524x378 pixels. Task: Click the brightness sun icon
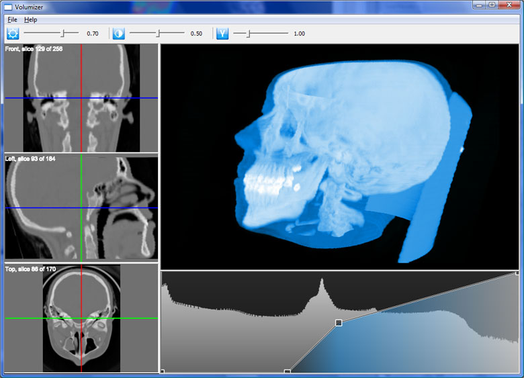coord(12,34)
